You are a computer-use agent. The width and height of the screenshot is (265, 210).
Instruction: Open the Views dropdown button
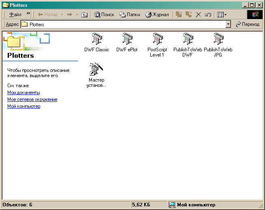click(x=222, y=15)
